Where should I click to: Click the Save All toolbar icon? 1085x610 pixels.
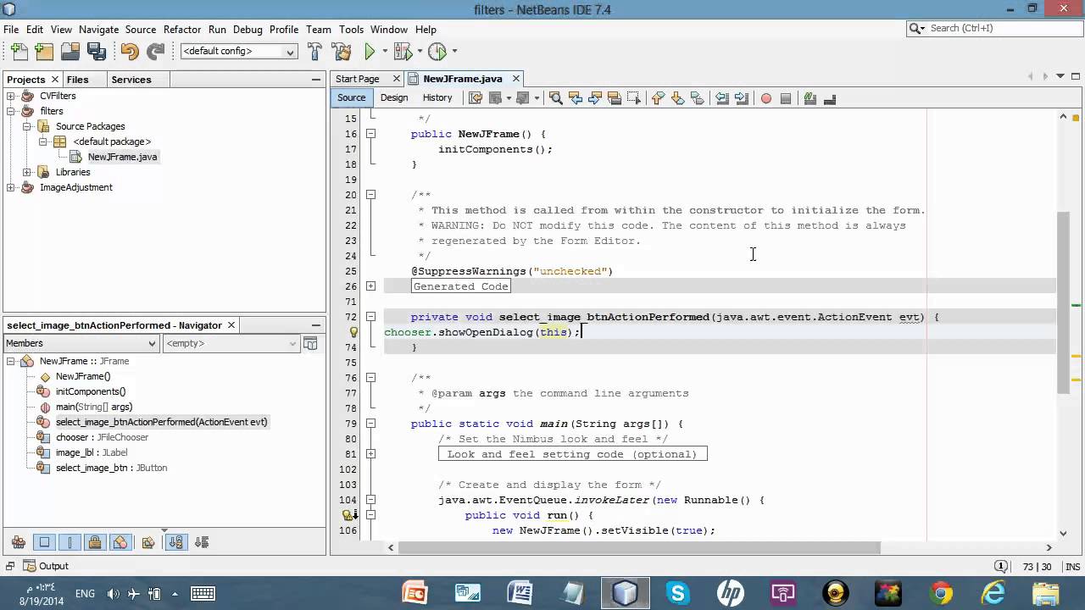tap(96, 52)
